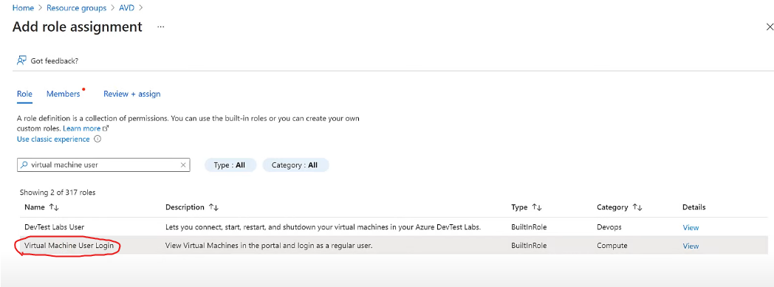
Task: Navigate to Resource groups breadcrumb
Action: point(77,8)
